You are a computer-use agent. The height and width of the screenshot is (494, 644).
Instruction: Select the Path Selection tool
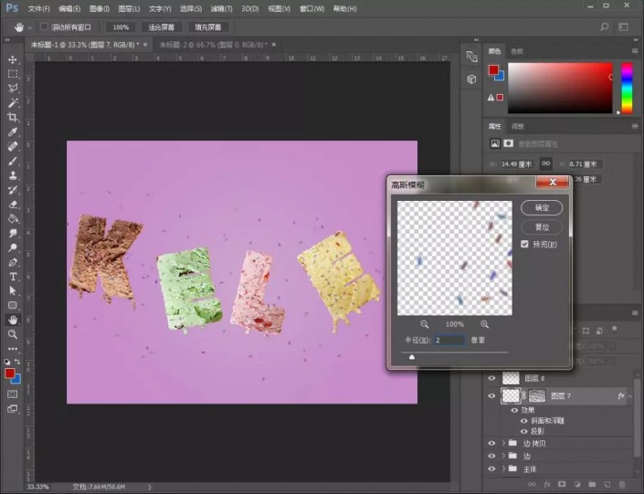coord(13,290)
